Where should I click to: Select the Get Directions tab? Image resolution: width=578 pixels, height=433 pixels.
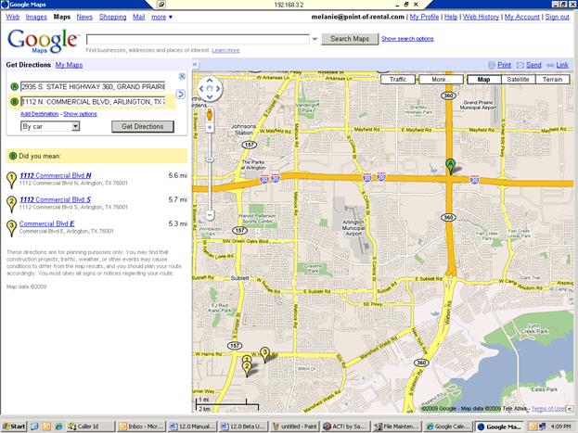point(29,65)
